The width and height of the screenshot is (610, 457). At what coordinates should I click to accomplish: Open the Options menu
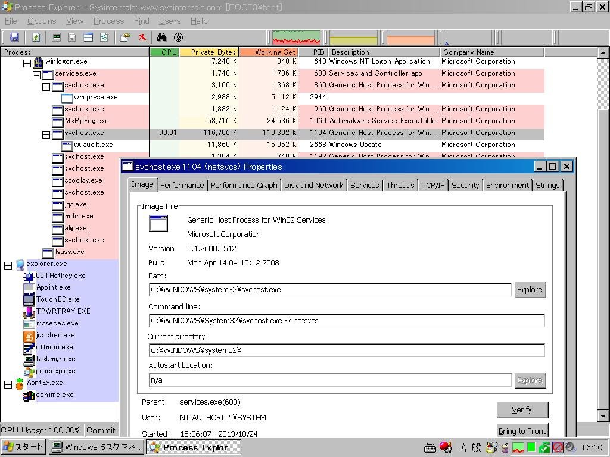pos(42,21)
